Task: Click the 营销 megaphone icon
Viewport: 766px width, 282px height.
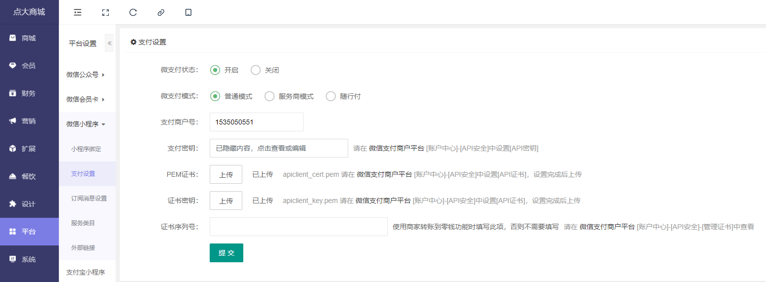Action: point(13,121)
